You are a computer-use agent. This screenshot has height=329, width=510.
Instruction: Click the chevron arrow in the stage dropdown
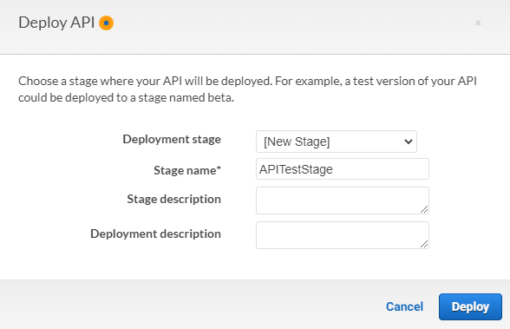(409, 141)
